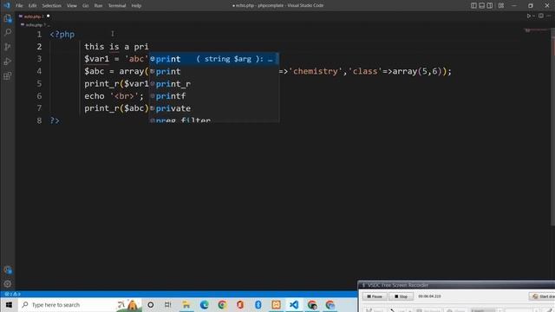Open the Extensions view
555x312 pixels.
coord(8,75)
